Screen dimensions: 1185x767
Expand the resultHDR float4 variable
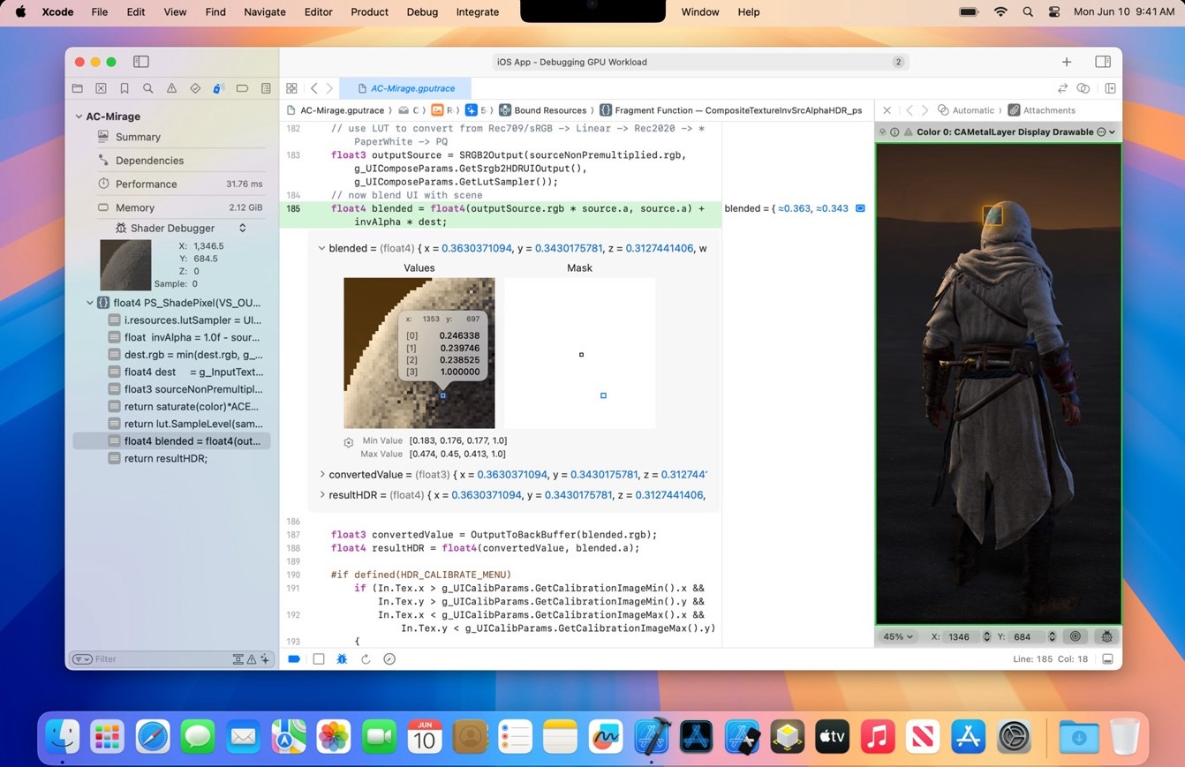321,495
